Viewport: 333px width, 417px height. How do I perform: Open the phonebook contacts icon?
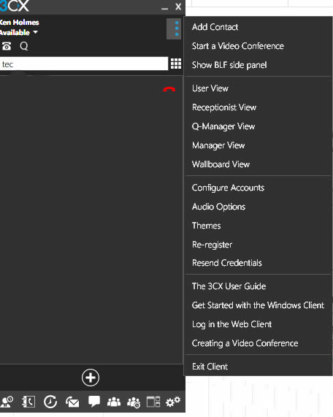pos(28,402)
